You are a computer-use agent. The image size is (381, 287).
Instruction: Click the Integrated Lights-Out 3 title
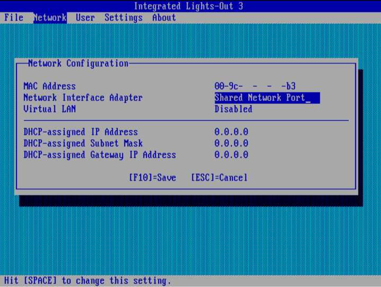click(x=188, y=6)
